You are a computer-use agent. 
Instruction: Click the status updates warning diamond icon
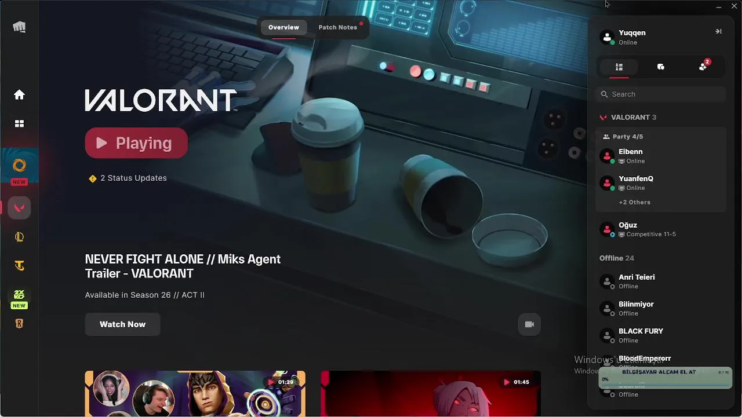click(x=92, y=178)
